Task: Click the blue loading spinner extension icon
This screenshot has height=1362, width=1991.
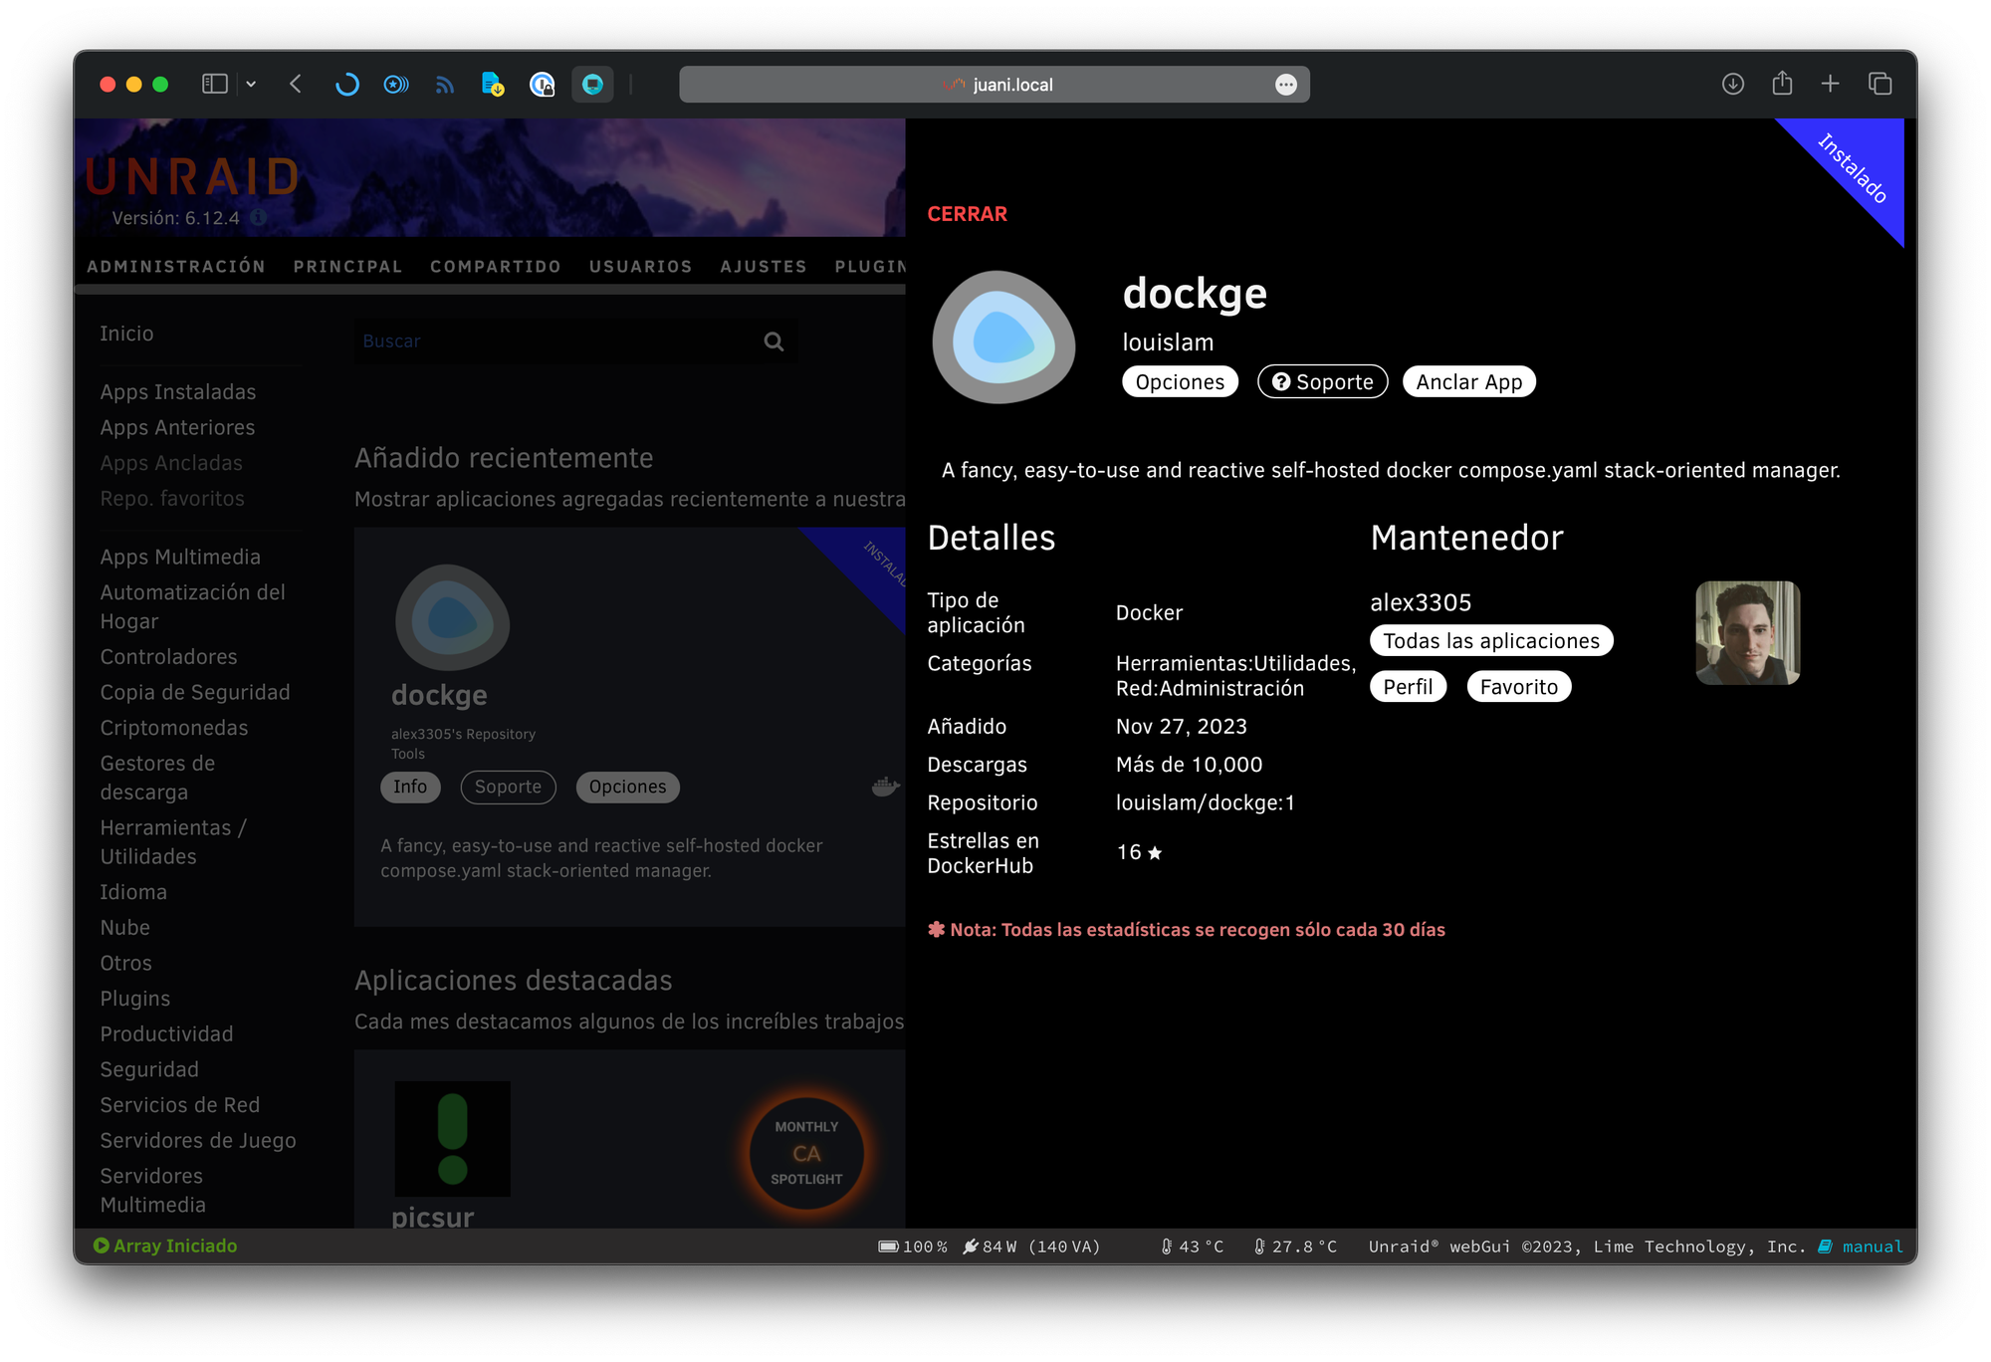Action: 346,84
